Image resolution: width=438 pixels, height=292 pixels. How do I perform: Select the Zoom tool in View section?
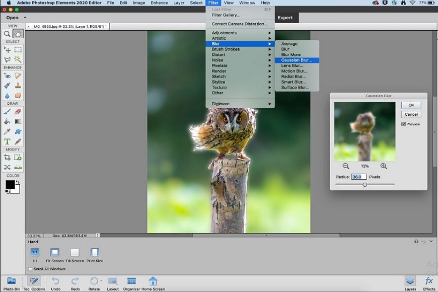pyautogui.click(x=8, y=34)
